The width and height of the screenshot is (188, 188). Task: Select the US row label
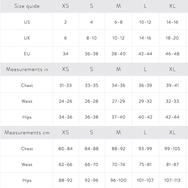click(27, 22)
